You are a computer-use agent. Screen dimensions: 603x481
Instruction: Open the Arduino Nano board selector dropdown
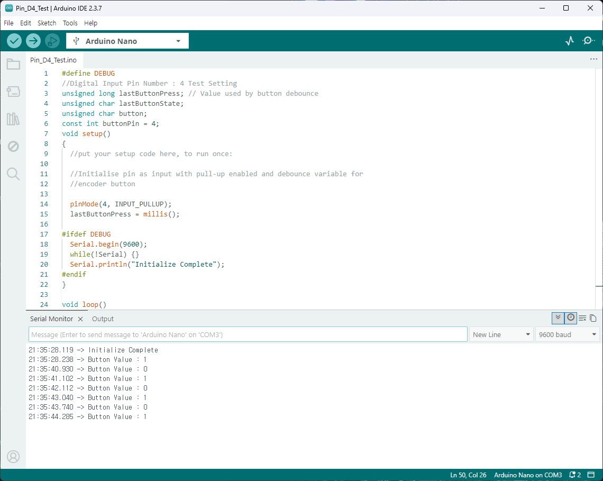[x=127, y=41]
